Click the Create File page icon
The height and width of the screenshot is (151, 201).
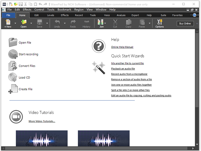coord(13,89)
